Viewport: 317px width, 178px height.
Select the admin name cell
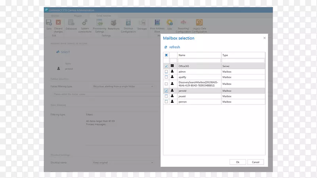point(199,72)
